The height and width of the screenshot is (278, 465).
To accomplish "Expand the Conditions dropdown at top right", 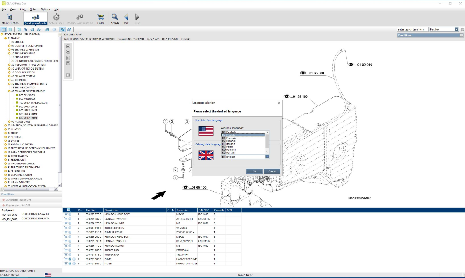I will (x=461, y=35).
